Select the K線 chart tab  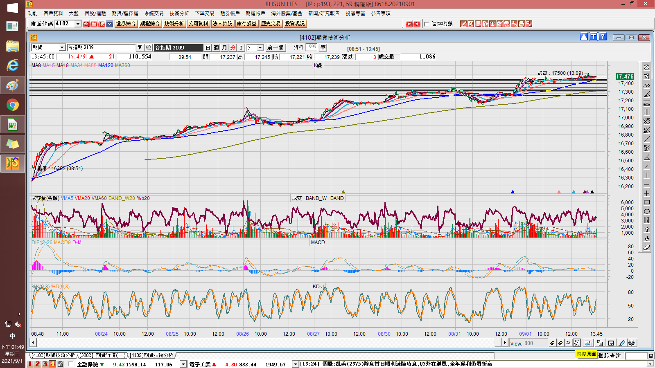(318, 65)
